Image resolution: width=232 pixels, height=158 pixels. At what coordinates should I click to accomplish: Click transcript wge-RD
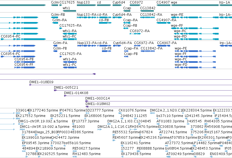tap(180, 36)
